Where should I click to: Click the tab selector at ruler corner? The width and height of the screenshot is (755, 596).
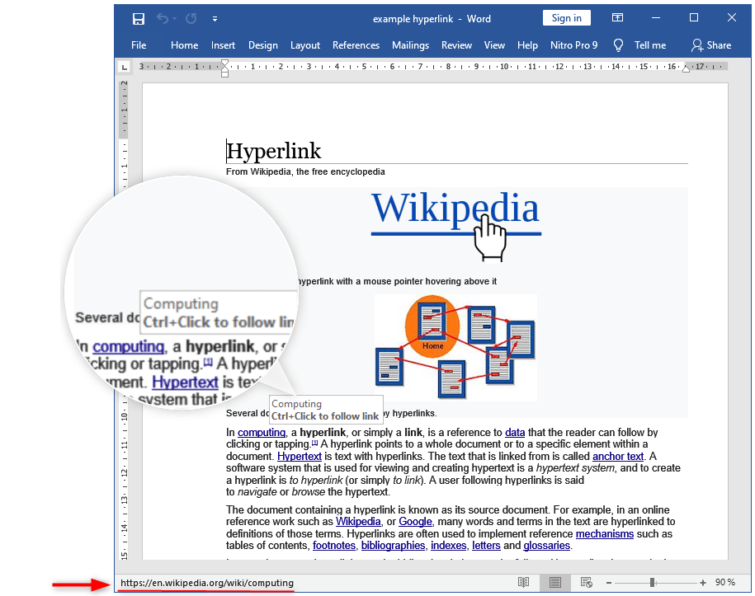[125, 67]
